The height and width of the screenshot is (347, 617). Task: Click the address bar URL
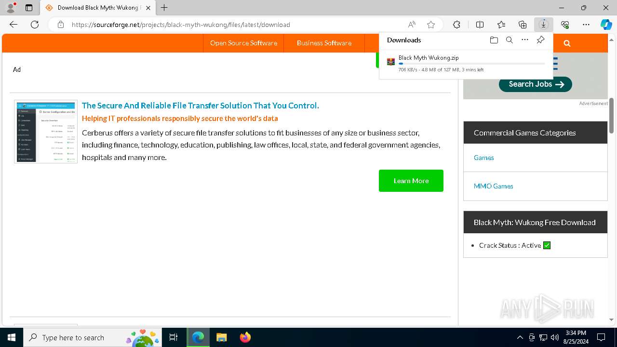(181, 25)
